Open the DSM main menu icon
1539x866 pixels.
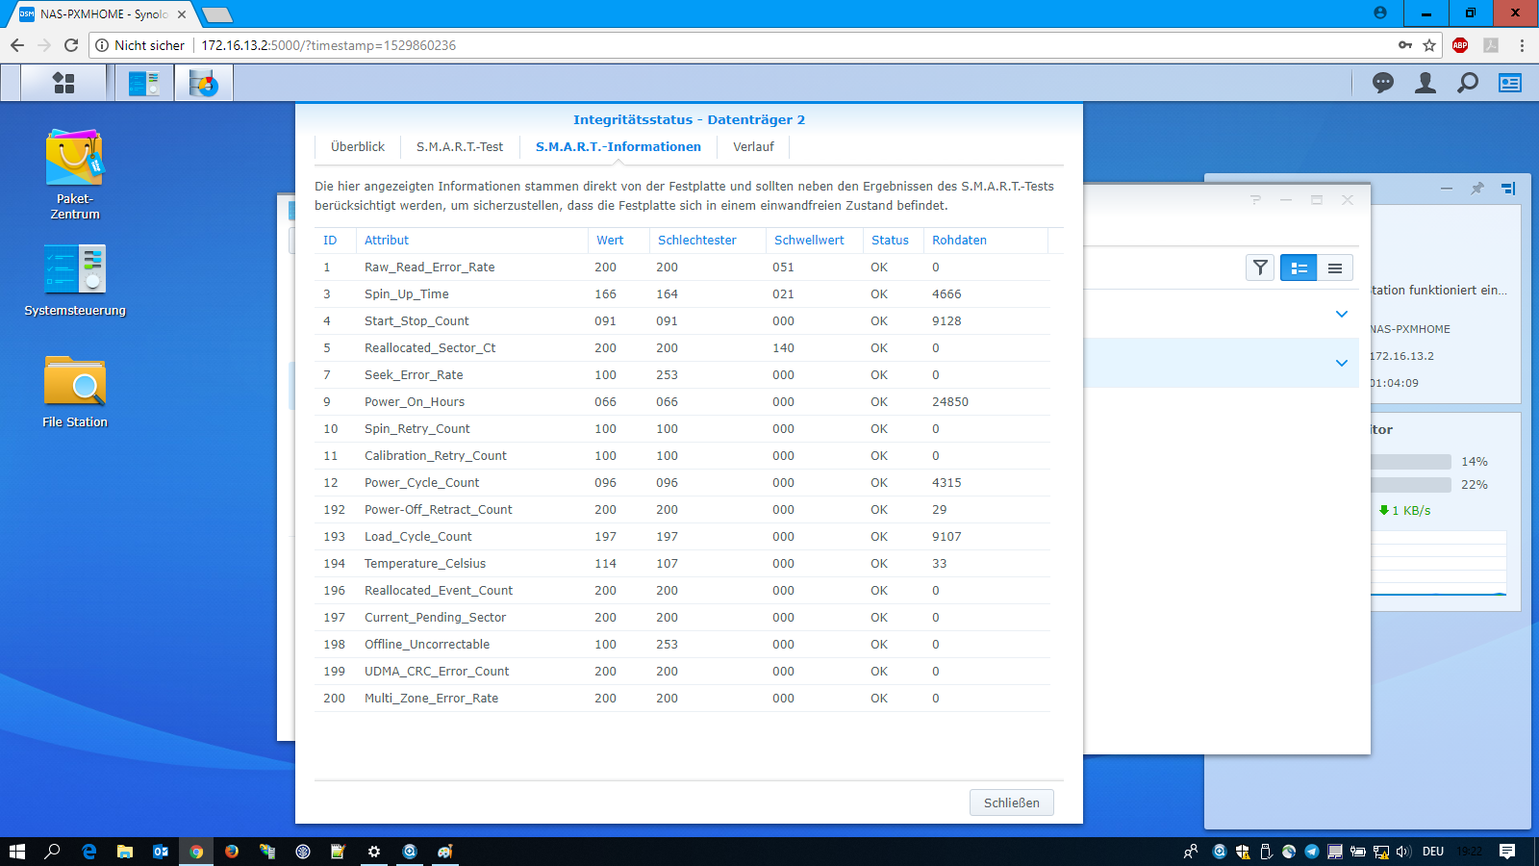(x=63, y=84)
